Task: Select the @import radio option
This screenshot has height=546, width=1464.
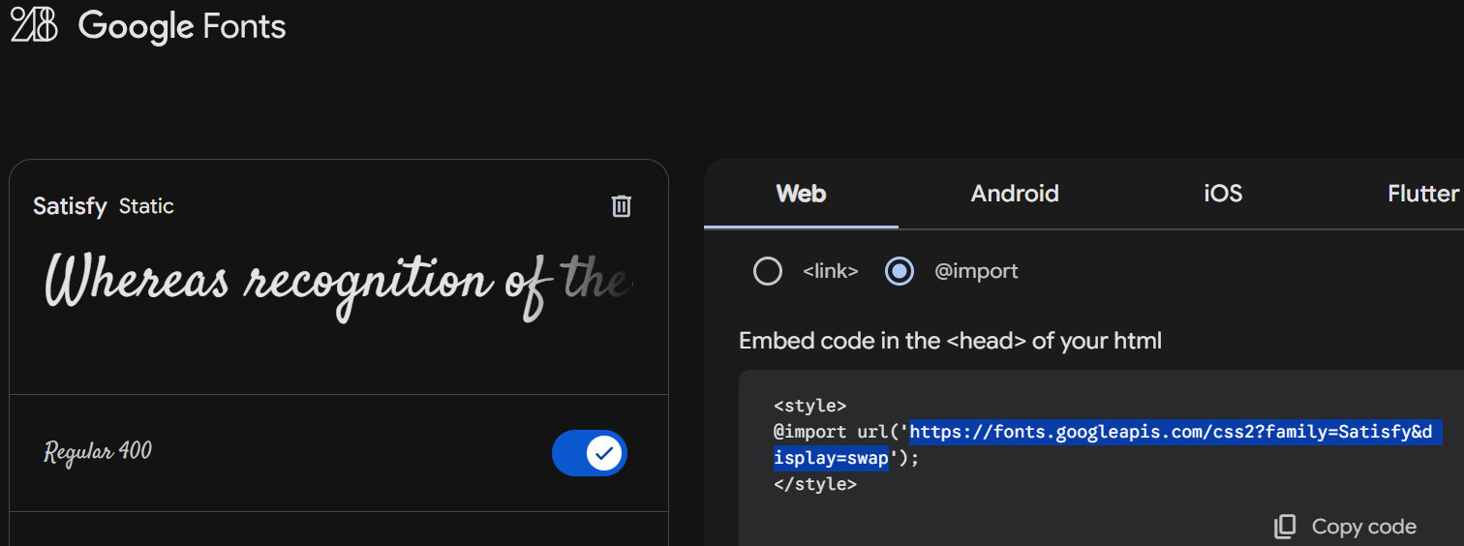Action: coord(900,272)
